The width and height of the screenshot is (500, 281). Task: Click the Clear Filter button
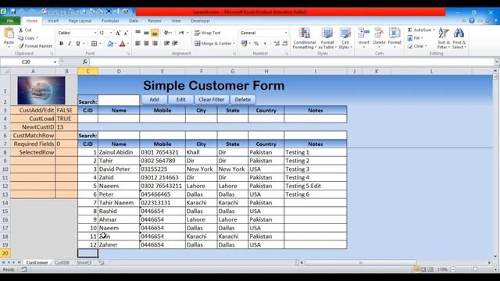212,99
